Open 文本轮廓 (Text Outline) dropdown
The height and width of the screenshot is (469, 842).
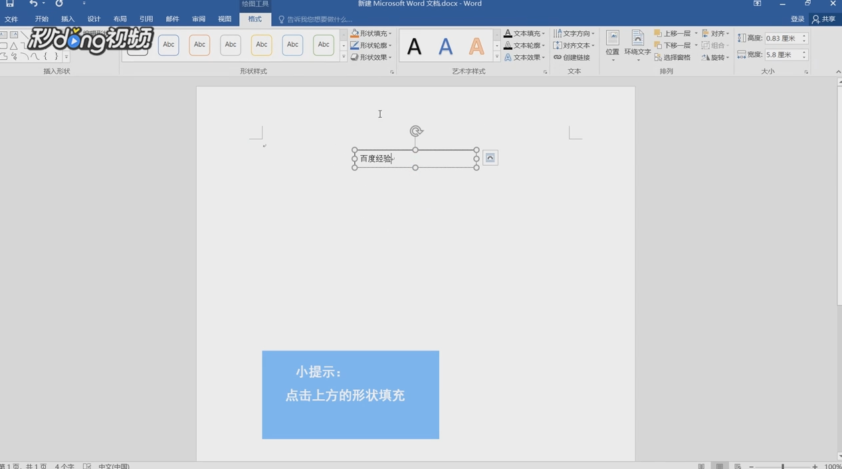(x=524, y=45)
